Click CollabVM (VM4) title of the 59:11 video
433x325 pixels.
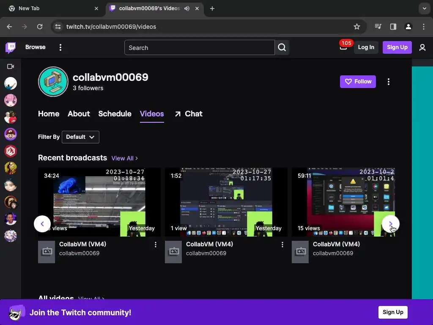coord(336,244)
